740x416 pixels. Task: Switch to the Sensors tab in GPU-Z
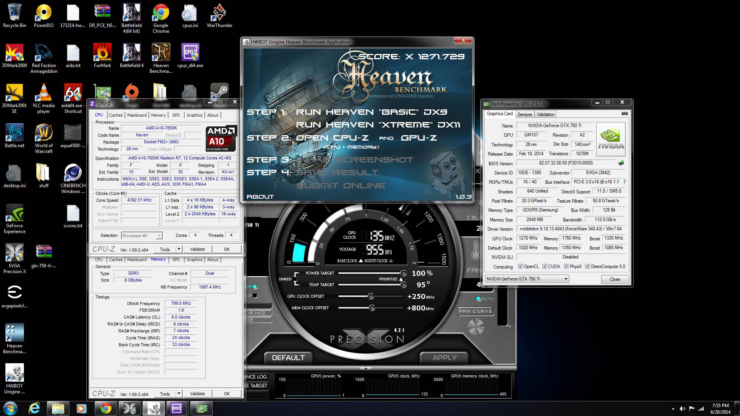click(x=525, y=114)
